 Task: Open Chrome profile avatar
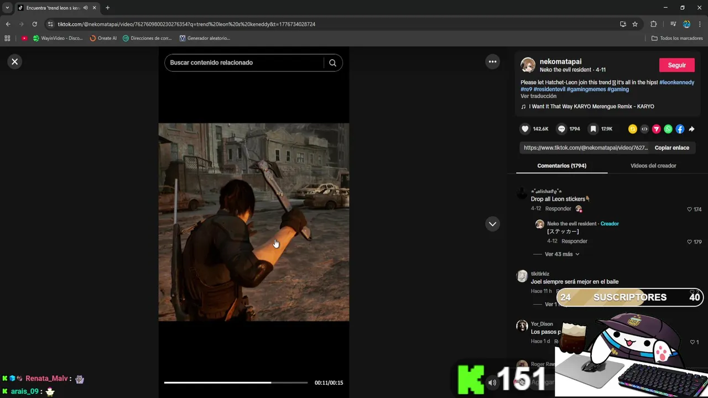point(686,24)
